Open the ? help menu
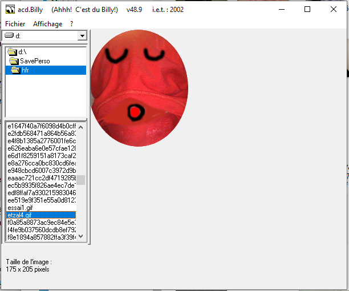 click(71, 24)
